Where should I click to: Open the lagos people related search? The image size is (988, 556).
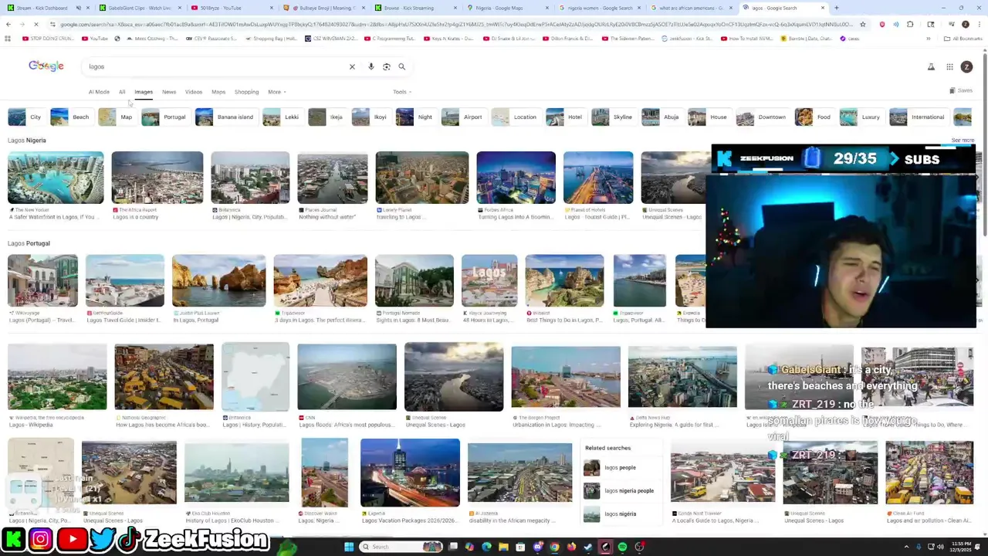[x=621, y=468]
